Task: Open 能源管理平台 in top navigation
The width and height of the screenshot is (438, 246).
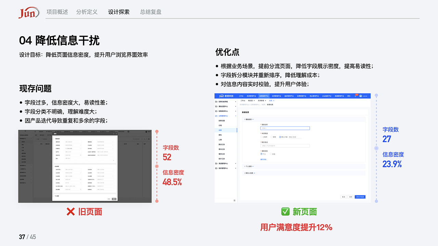Action: 289,96
